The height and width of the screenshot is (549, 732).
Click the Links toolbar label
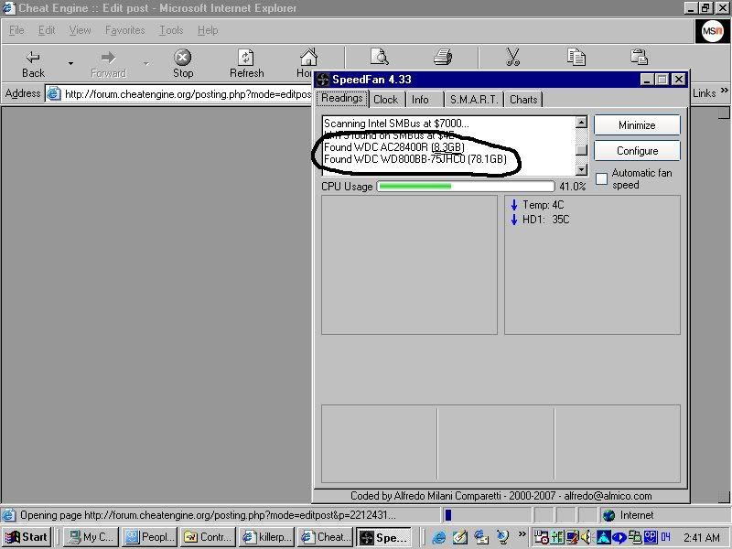pyautogui.click(x=704, y=93)
